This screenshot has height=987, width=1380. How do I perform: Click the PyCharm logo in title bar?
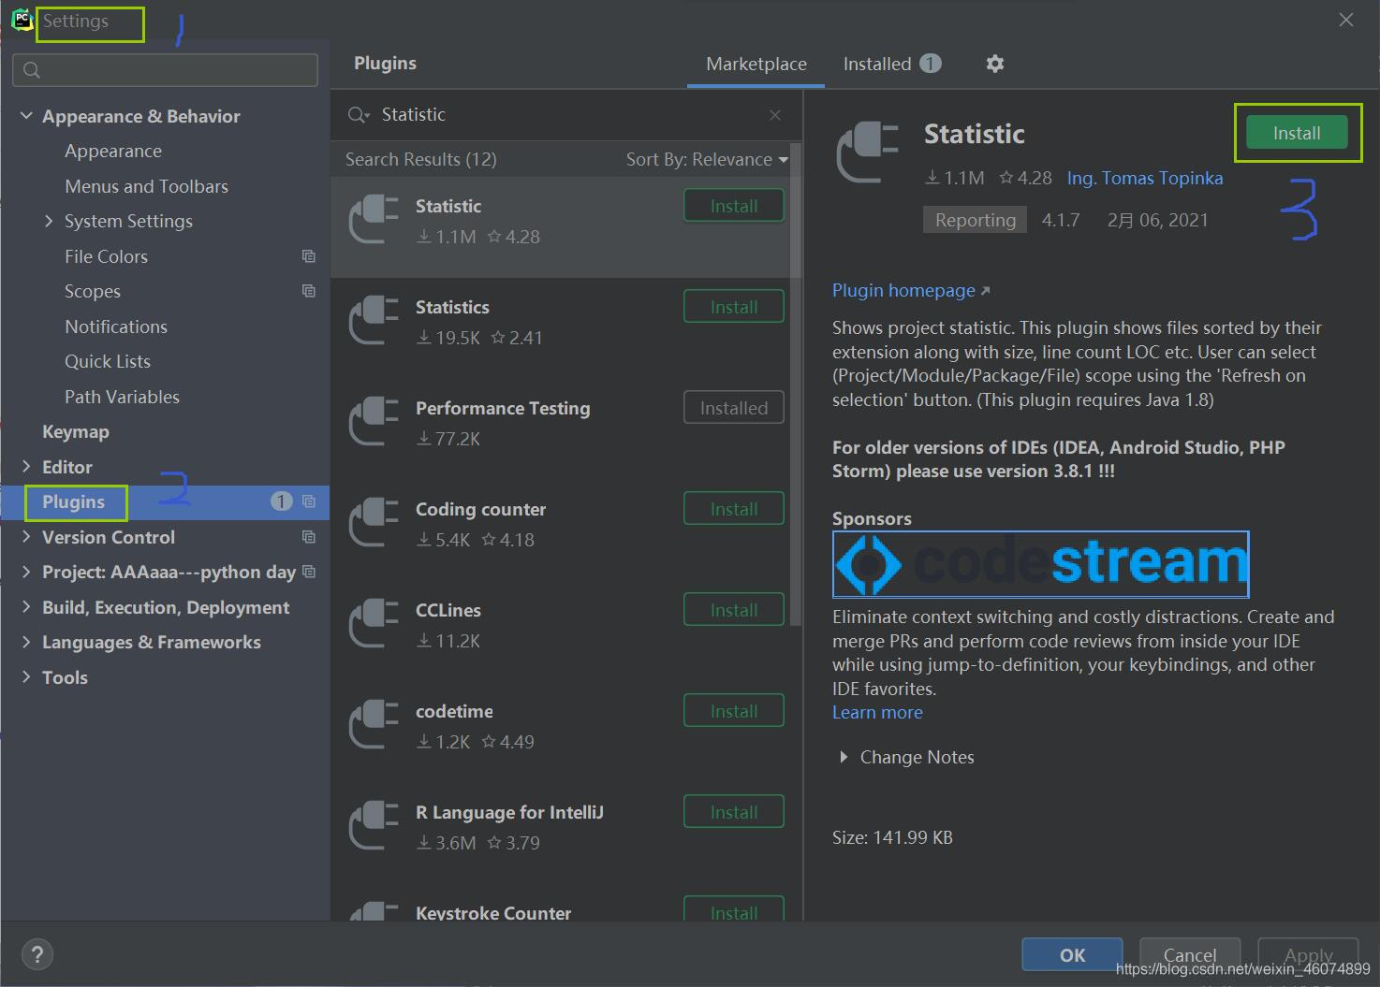(21, 21)
